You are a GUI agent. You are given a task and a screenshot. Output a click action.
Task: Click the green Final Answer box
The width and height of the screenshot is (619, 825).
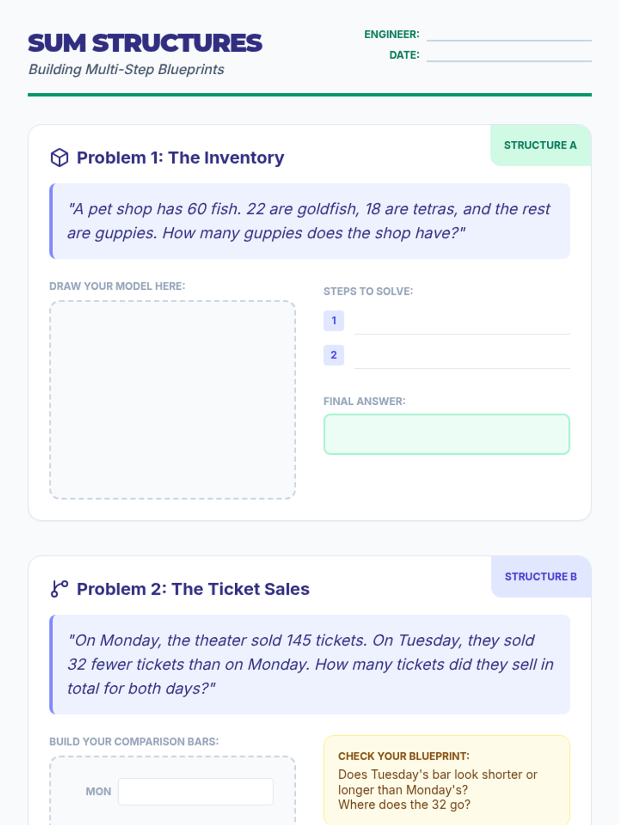click(x=447, y=434)
